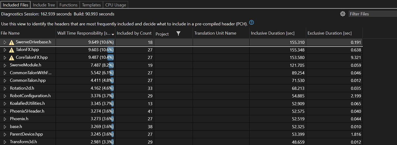Sort by Included by Count column header
Image resolution: width=397 pixels, height=145 pixels.
tap(134, 33)
